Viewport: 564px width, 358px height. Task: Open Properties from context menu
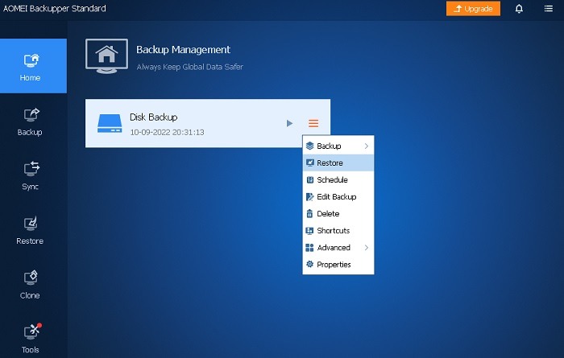[x=338, y=265]
